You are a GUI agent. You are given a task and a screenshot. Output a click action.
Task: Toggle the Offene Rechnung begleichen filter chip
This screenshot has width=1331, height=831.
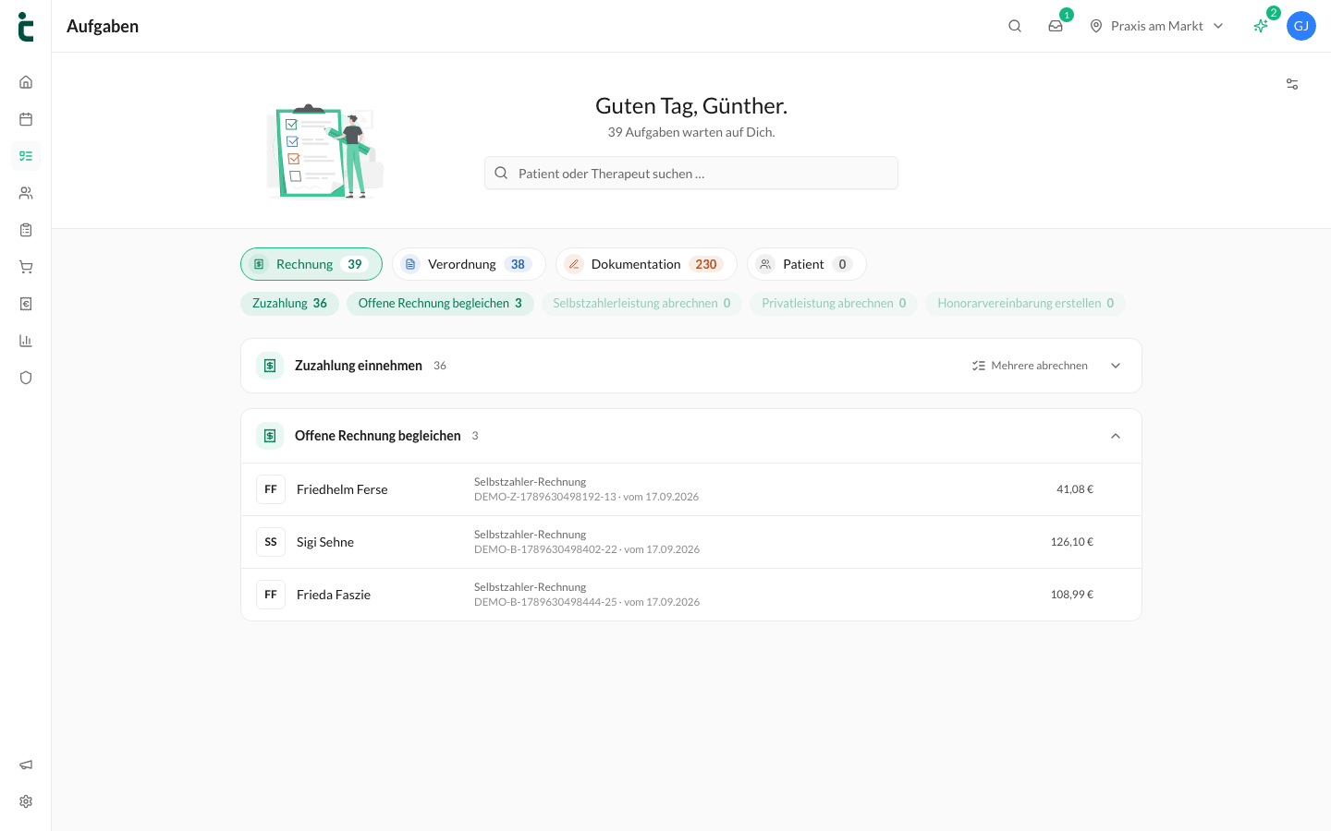(440, 303)
